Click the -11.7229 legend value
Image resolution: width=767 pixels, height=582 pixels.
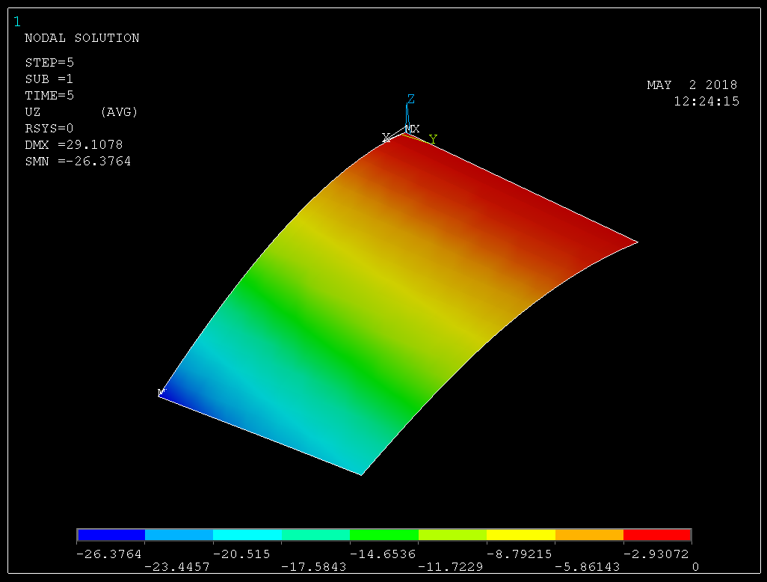[x=451, y=567]
